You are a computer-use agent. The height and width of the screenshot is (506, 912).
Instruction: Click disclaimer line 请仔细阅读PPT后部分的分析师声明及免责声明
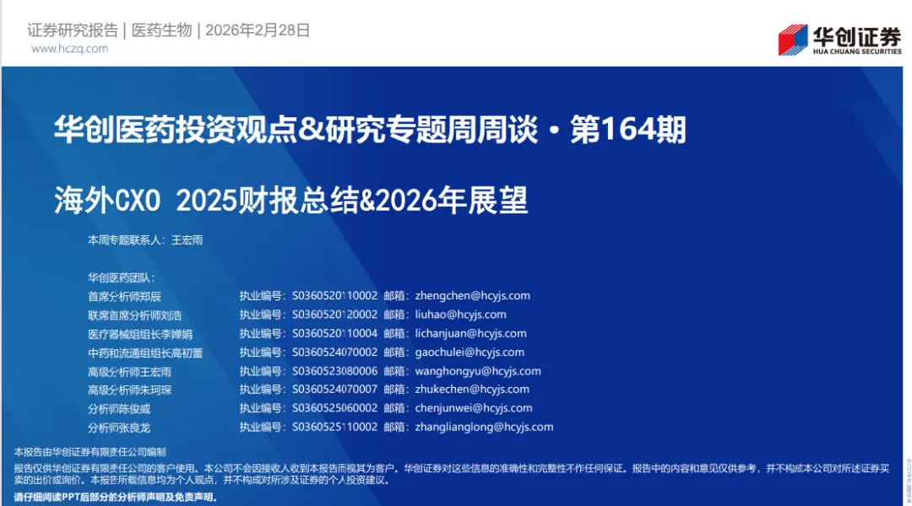pyautogui.click(x=116, y=498)
